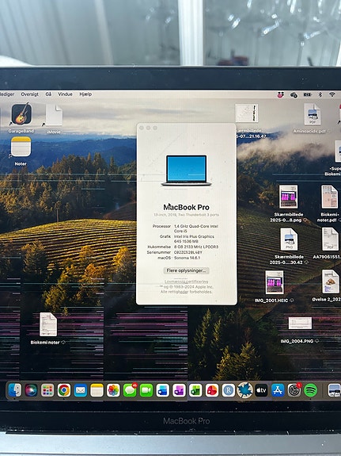Open Launchpad from the dock
The image size is (341, 456).
47,390
